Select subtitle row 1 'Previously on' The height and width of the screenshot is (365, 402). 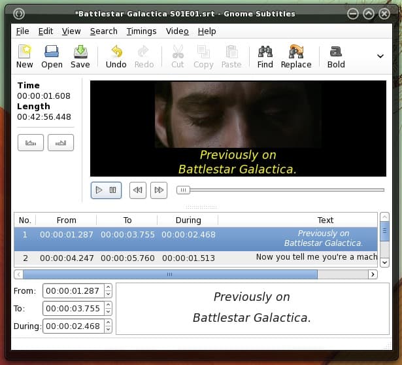coord(196,239)
